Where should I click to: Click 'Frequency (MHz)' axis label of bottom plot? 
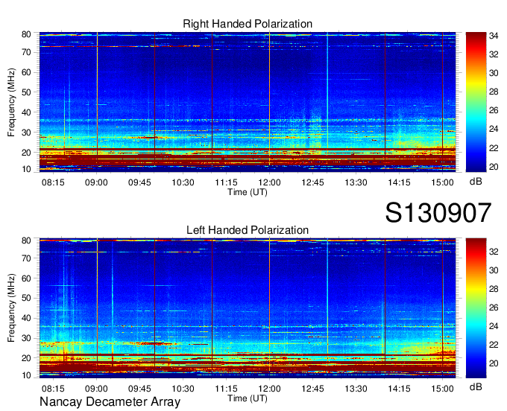(x=11, y=308)
